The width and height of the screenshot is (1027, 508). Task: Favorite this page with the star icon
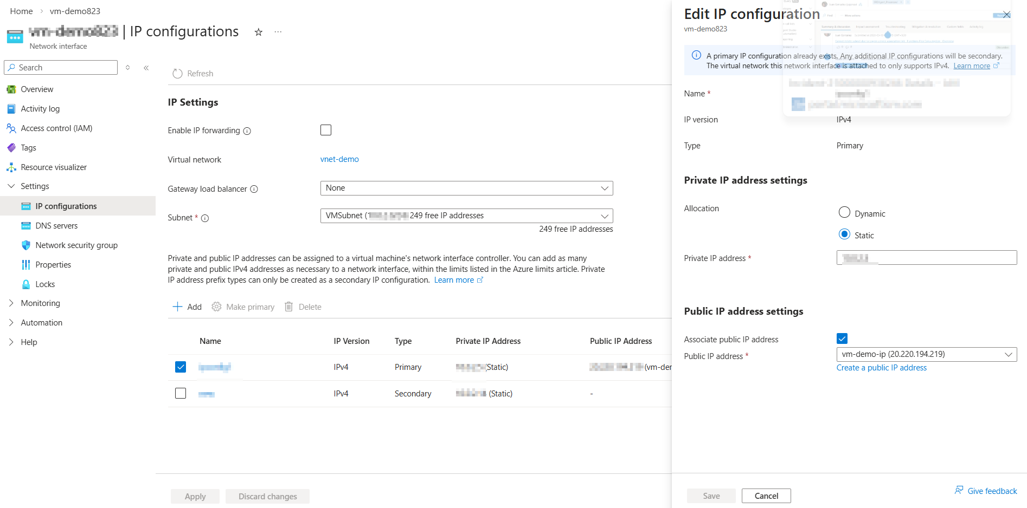(259, 32)
